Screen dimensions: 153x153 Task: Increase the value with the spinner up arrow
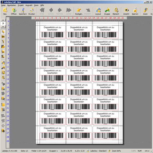3,20
